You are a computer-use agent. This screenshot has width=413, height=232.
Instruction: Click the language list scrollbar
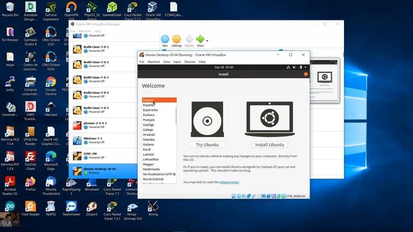click(x=176, y=116)
